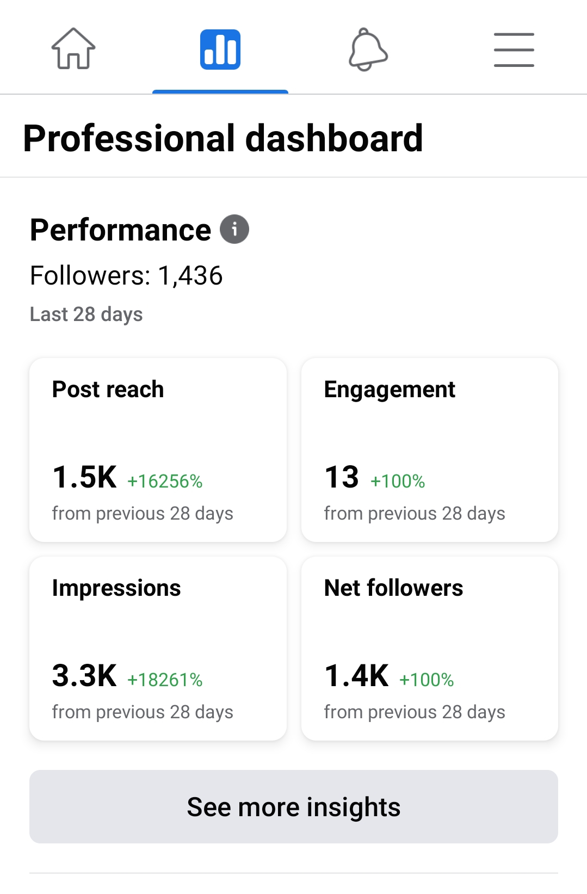Open notifications bell icon
The image size is (587, 894).
click(368, 50)
